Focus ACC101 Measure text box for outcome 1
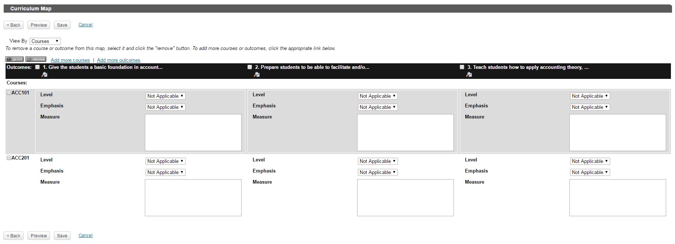 tap(193, 133)
